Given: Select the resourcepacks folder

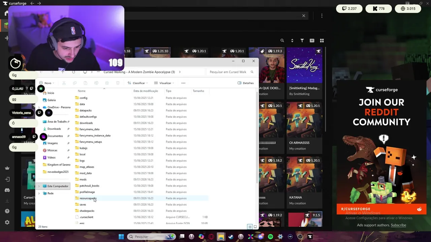Looking at the screenshot, I should [x=88, y=198].
